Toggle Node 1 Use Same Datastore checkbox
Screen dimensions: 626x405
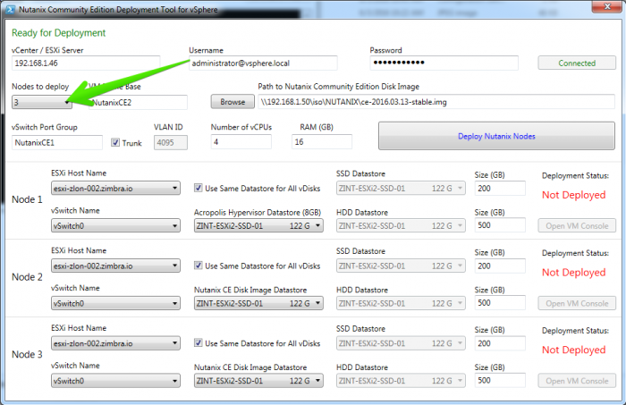[x=198, y=188]
